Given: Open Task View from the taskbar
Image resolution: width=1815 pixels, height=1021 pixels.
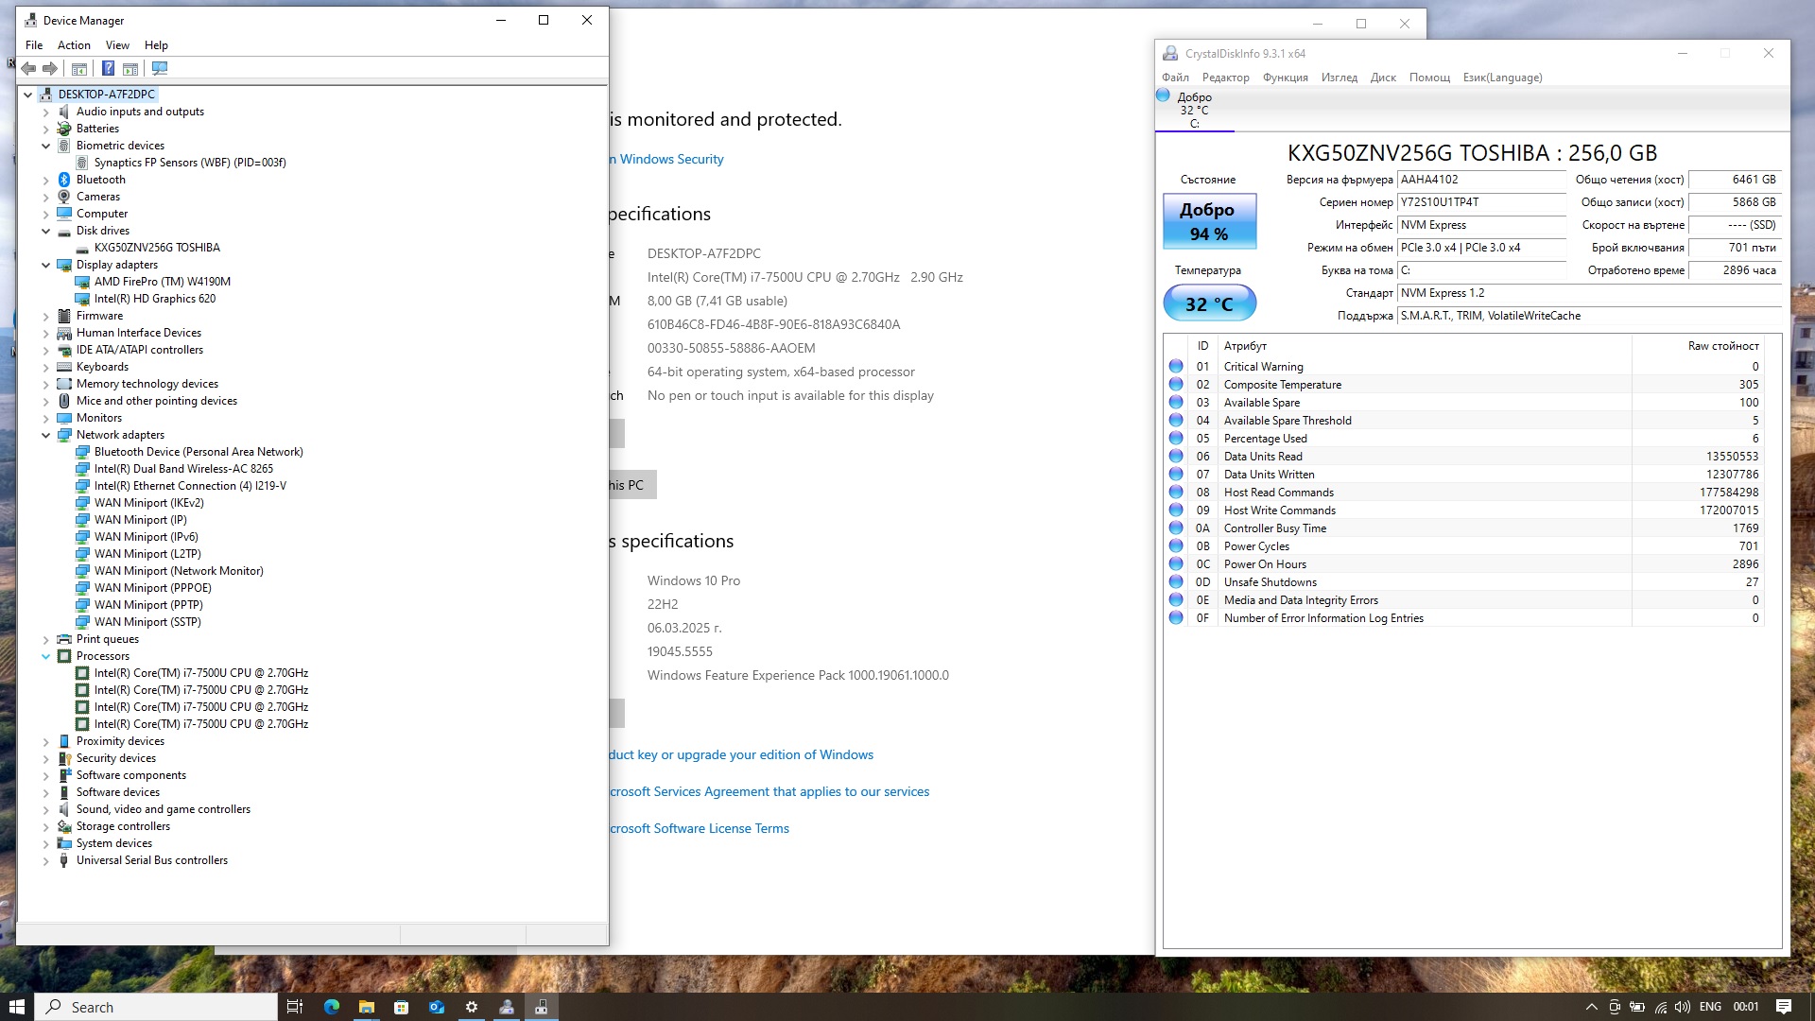Looking at the screenshot, I should coord(295,1007).
